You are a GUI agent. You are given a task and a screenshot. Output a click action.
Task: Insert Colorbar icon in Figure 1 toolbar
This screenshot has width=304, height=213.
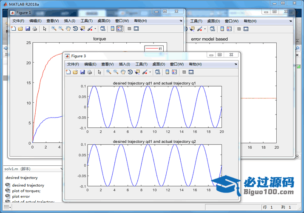pyautogui.click(x=112, y=29)
